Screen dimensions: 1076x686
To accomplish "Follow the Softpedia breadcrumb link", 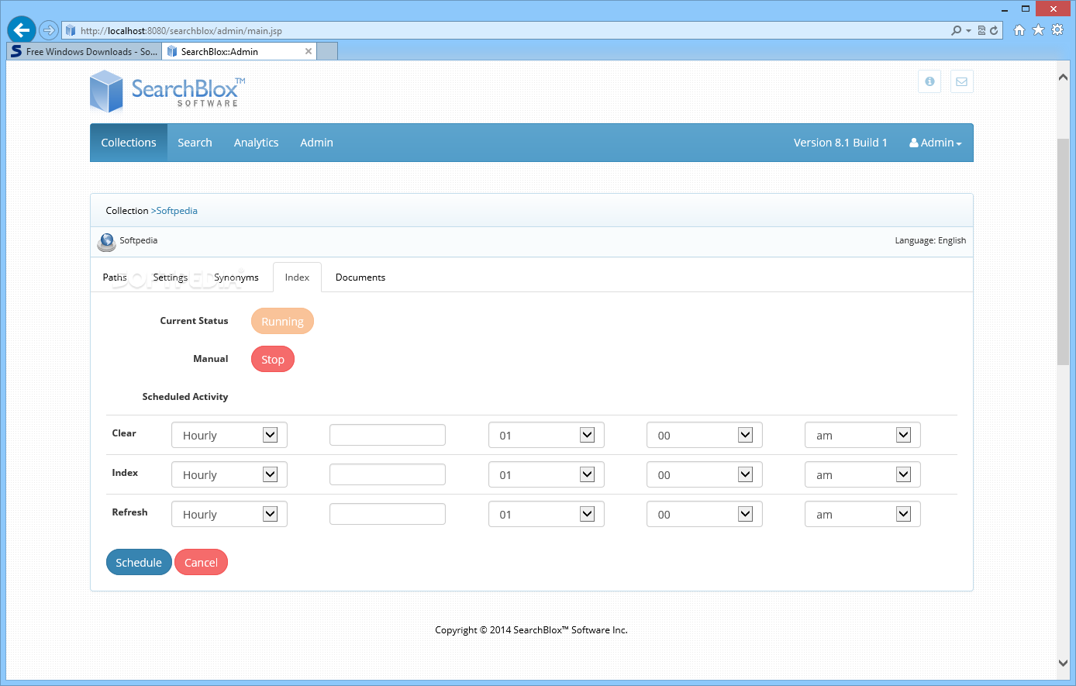I will tap(177, 211).
